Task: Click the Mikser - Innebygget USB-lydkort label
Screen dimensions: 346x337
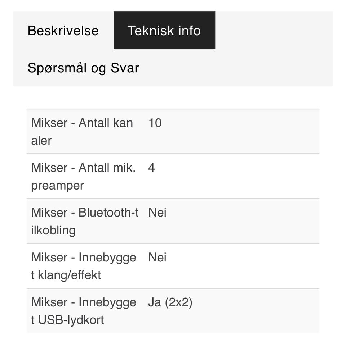Action: pos(84,311)
